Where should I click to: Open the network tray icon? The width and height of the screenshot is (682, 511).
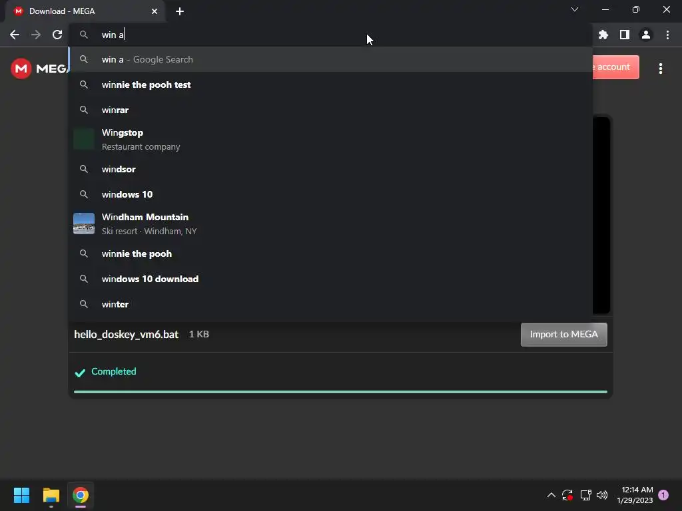tap(585, 495)
